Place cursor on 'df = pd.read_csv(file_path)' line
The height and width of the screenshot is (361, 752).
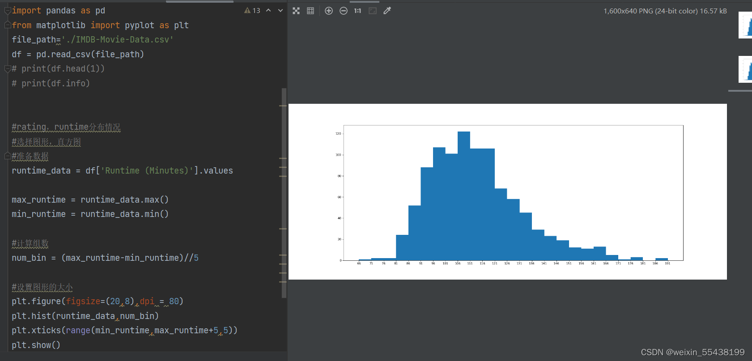(x=78, y=55)
